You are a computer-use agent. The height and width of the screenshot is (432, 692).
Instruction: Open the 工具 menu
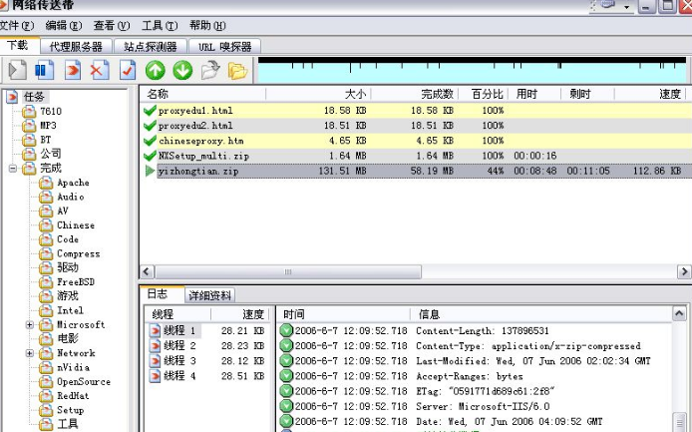[160, 26]
